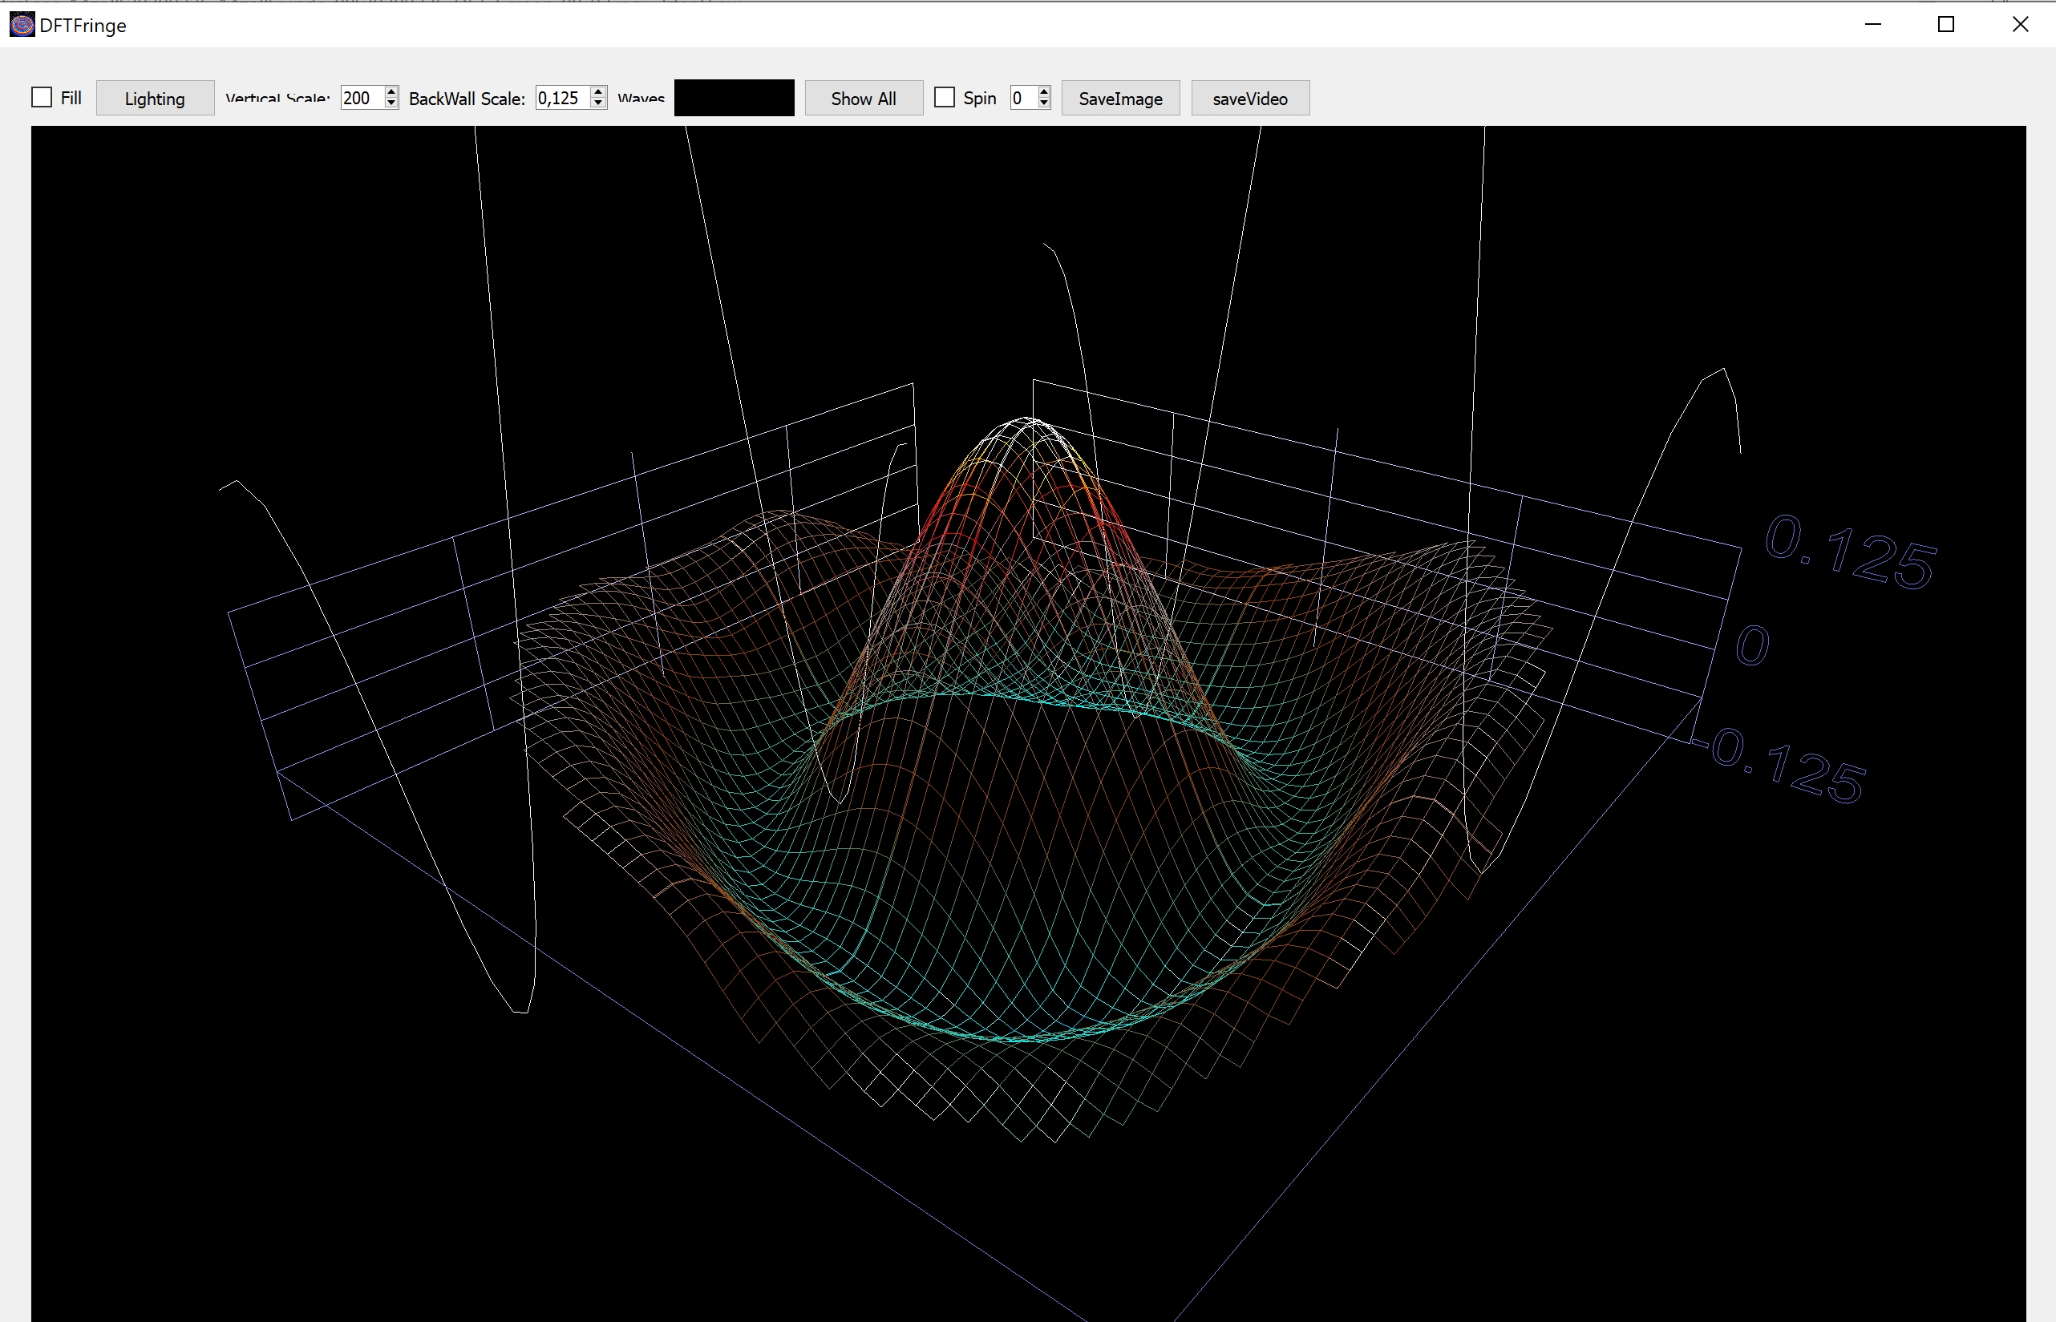Minimize the DFTFringe window

1873,25
